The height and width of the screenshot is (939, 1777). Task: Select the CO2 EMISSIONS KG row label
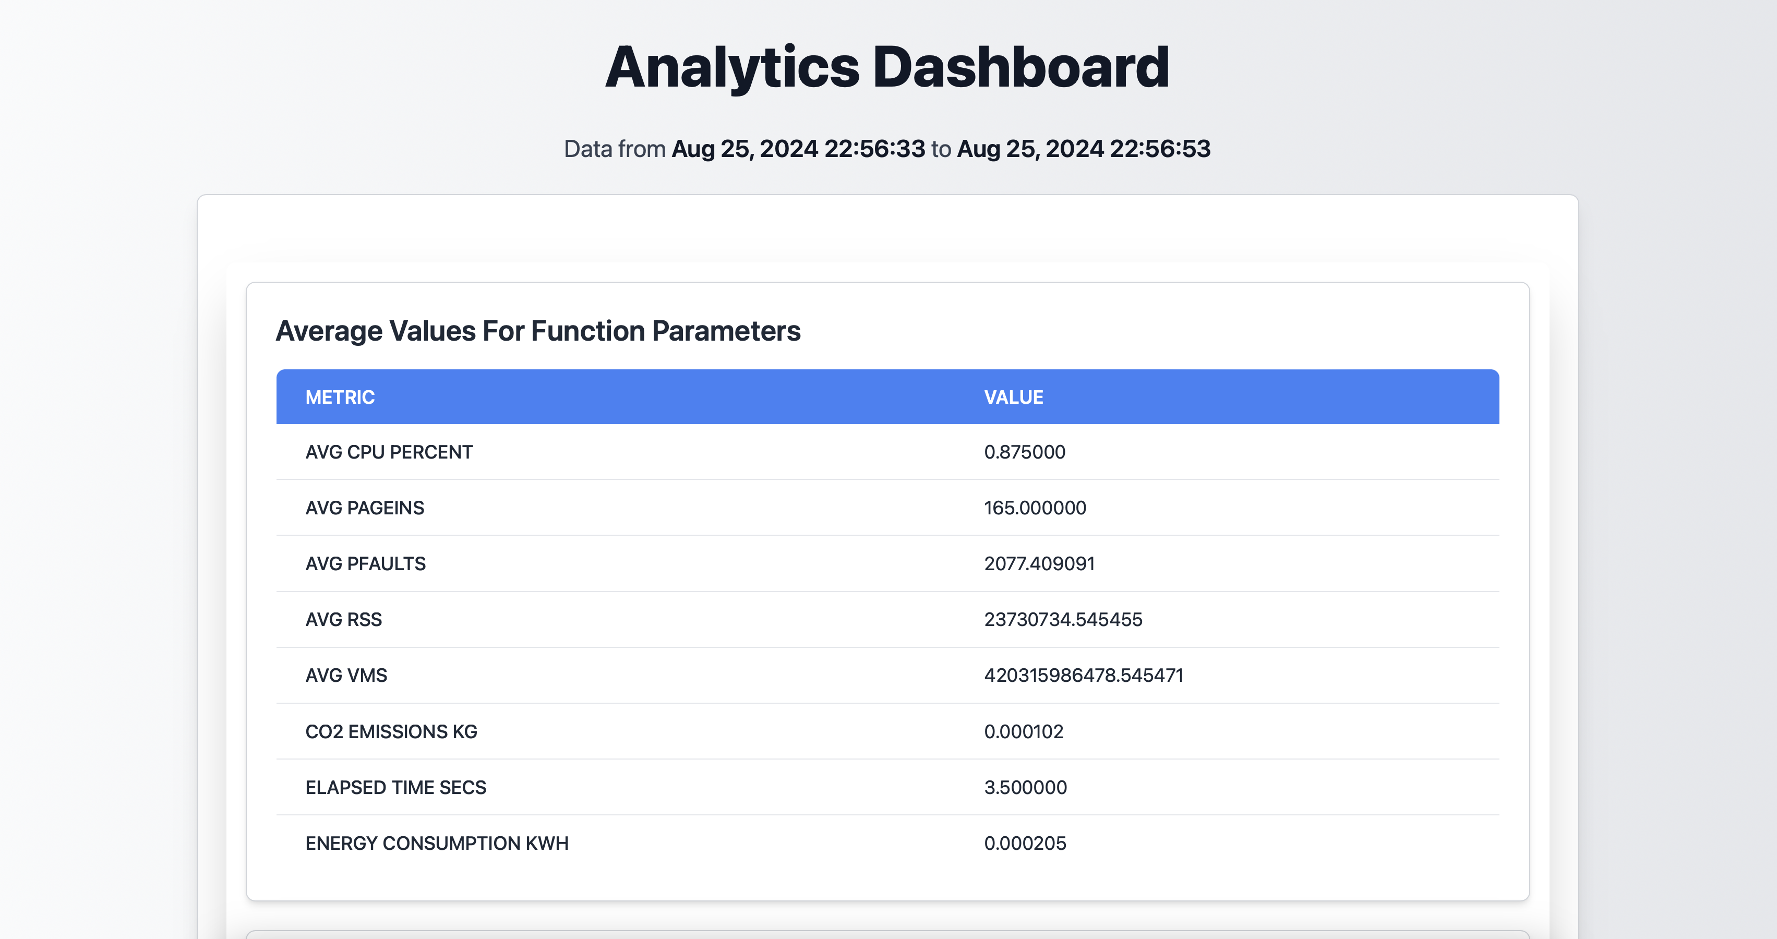click(391, 731)
